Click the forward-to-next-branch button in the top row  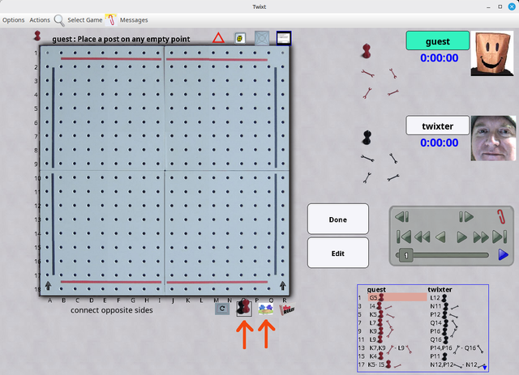coord(466,217)
